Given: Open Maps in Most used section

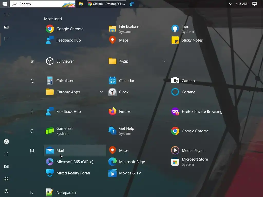Looking at the screenshot, I should tap(138, 40).
